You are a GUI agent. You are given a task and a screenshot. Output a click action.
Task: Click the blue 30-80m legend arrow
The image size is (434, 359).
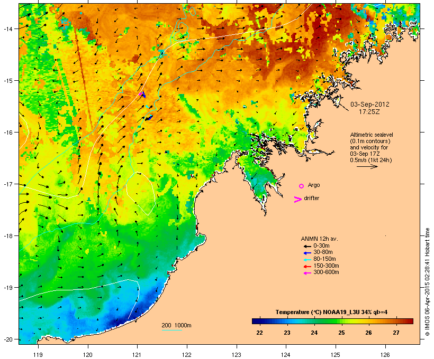pyautogui.click(x=308, y=253)
